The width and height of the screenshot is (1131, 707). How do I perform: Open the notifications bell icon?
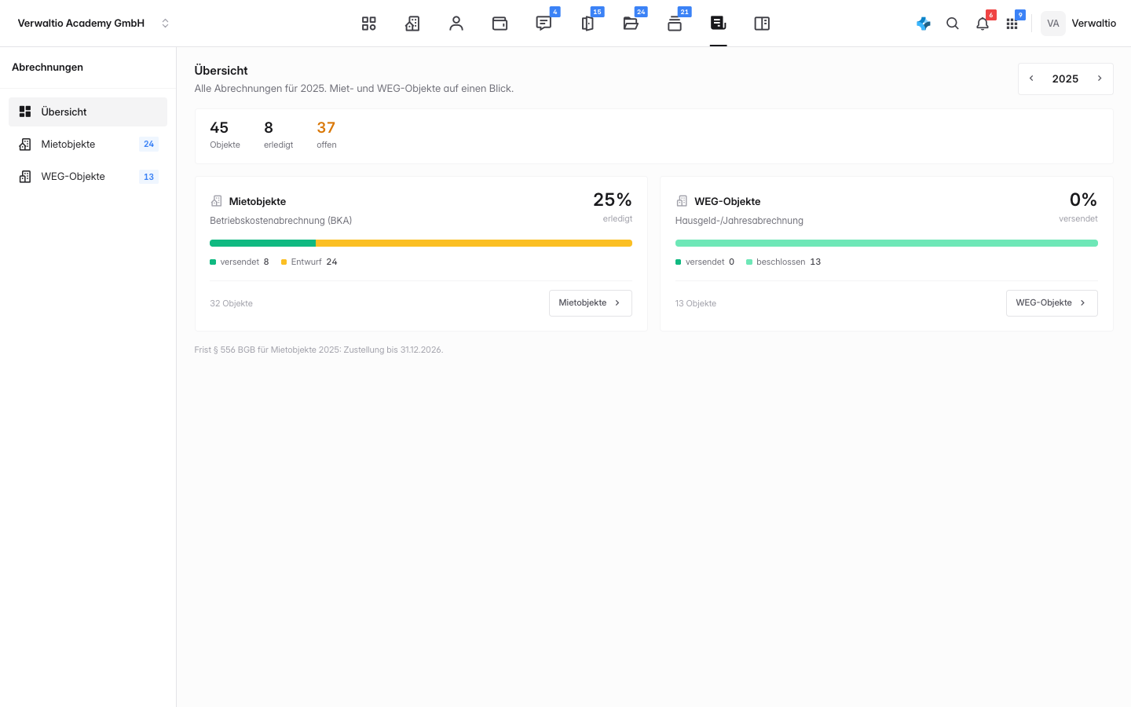point(983,24)
